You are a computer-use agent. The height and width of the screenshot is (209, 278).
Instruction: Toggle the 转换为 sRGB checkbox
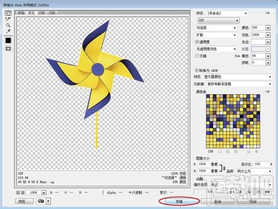(x=197, y=70)
